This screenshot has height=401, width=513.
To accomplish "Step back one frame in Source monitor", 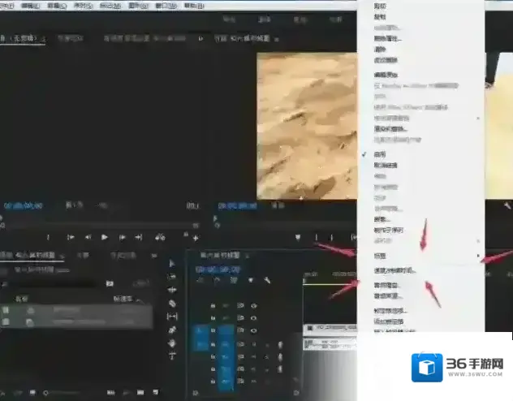I will point(88,237).
